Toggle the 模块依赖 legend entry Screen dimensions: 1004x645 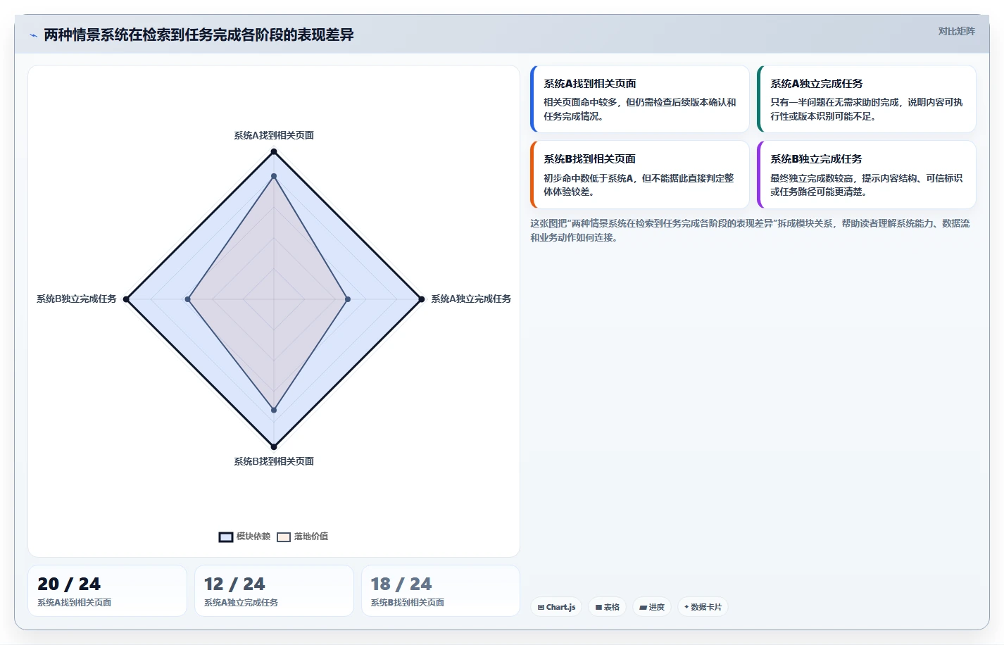click(244, 537)
